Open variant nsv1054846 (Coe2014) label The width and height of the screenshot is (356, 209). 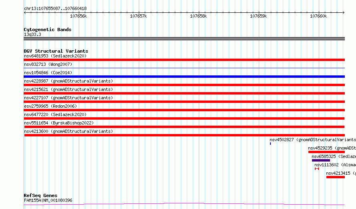(x=48, y=73)
